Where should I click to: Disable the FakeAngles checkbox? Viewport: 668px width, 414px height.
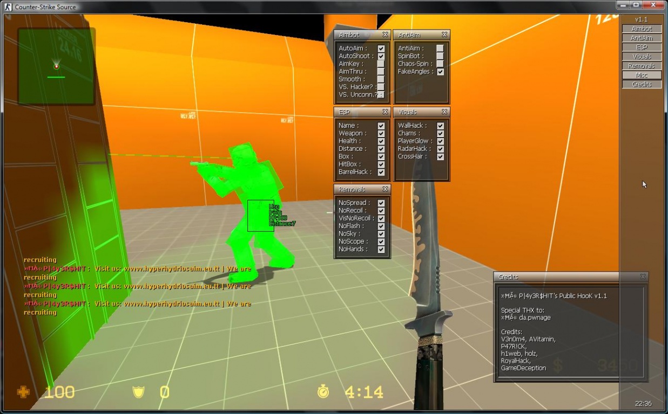point(441,72)
